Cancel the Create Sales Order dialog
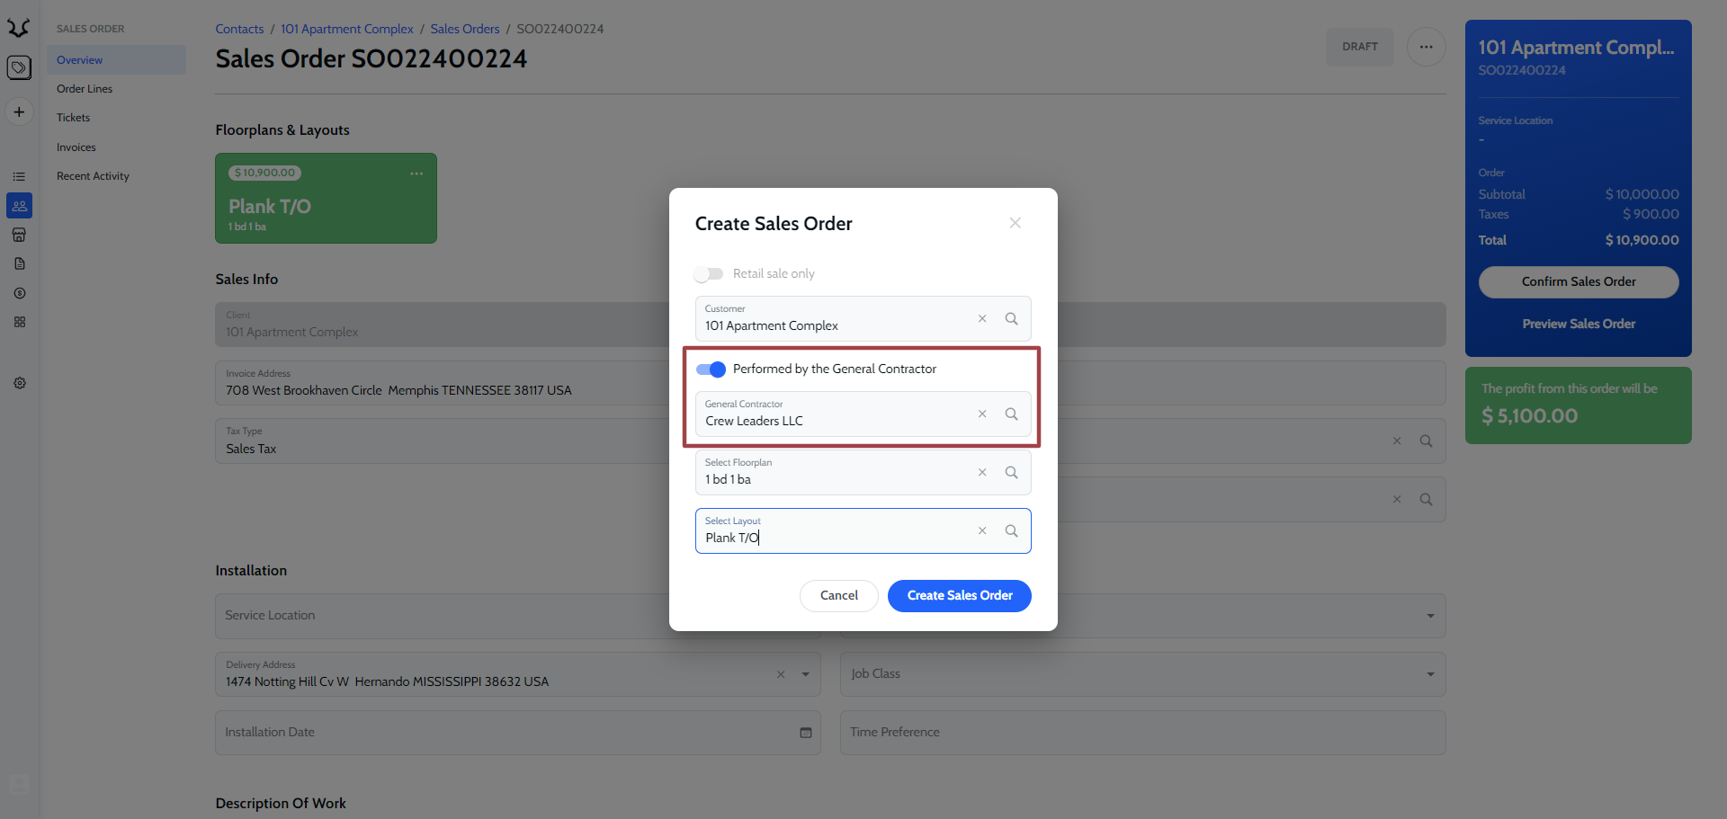 [x=838, y=596]
